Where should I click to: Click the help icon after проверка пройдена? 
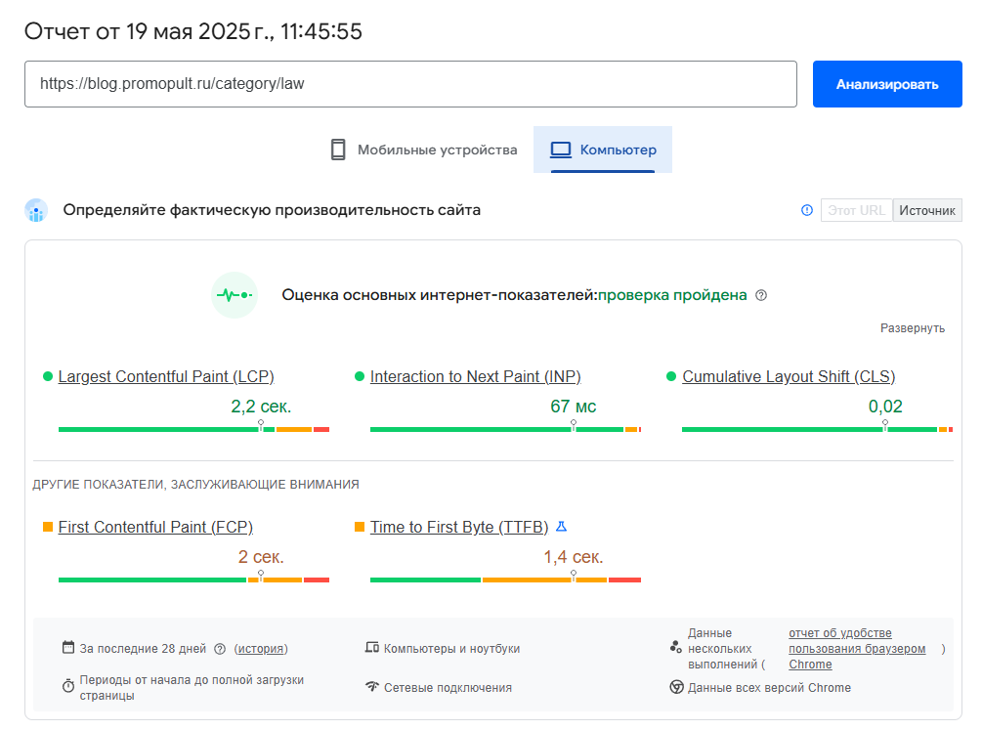point(761,295)
